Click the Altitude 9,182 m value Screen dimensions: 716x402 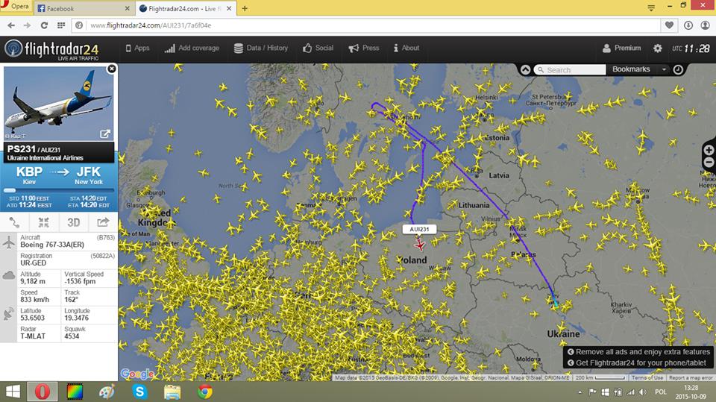[x=33, y=281]
